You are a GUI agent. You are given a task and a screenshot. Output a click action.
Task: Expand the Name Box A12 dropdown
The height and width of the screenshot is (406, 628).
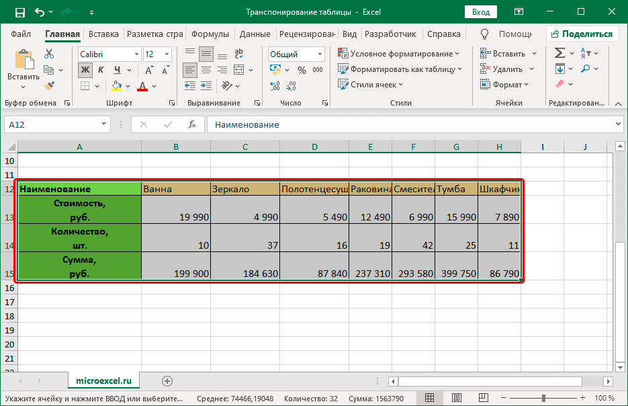coord(103,124)
